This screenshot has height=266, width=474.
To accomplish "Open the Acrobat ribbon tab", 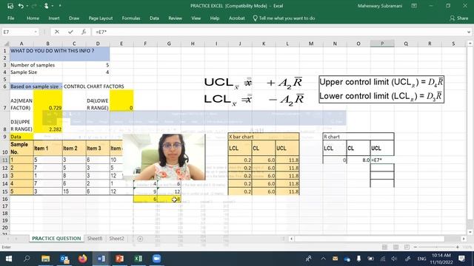I will point(237,18).
